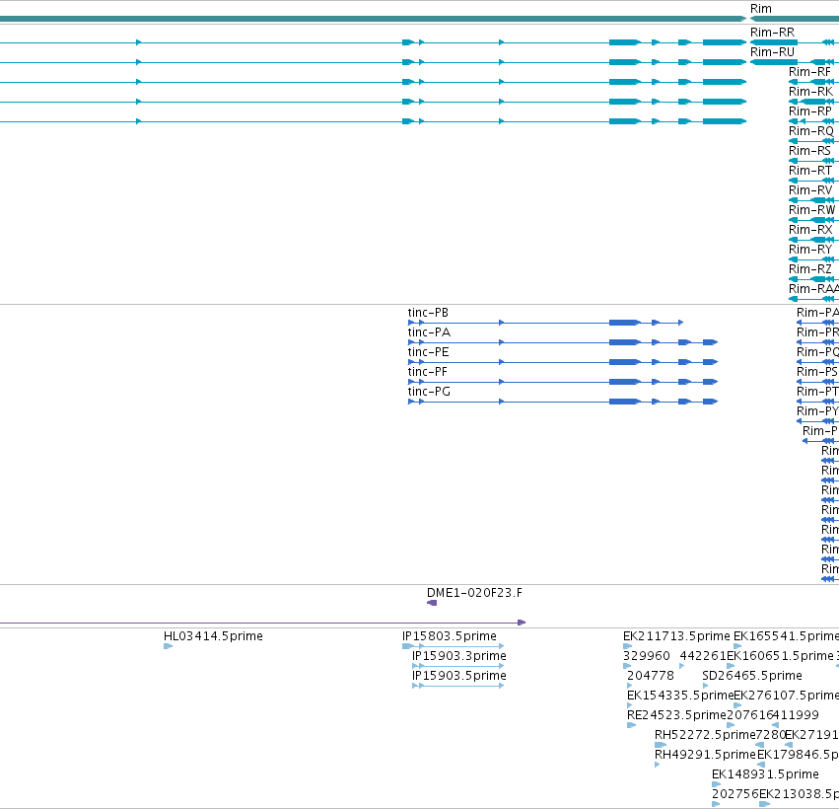Click the Rim-RX label
The image size is (839, 809).
pyautogui.click(x=810, y=230)
